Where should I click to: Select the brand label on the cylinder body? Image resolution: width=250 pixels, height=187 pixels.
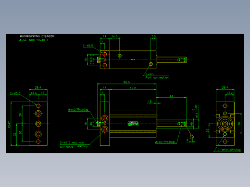click(x=133, y=123)
